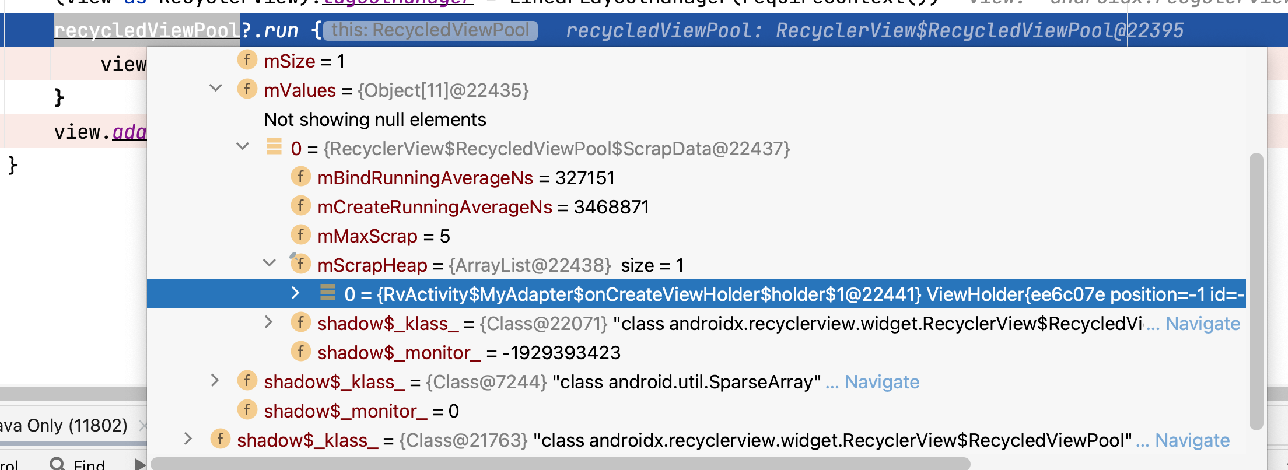
Task: Click the list icon in the highlighted ViewHolder row
Action: [x=327, y=293]
